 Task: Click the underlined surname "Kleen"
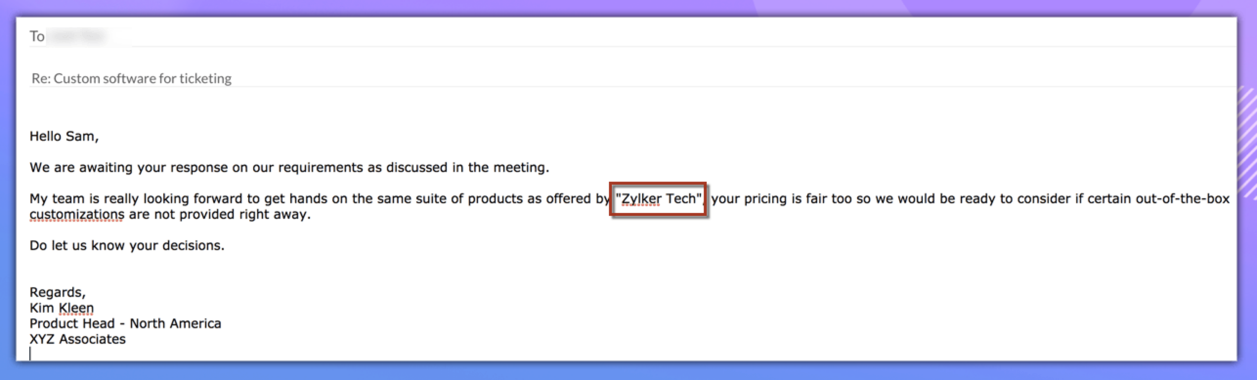point(76,308)
